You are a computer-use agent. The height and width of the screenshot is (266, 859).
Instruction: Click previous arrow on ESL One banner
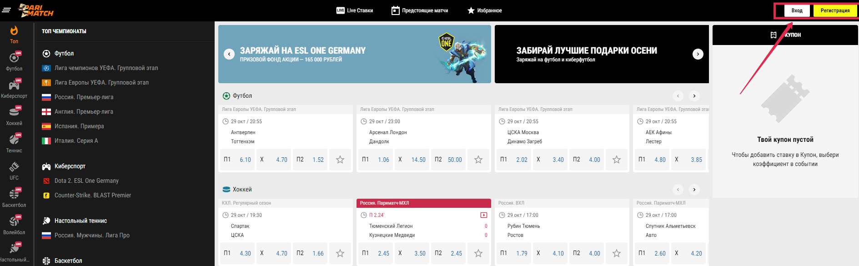coord(229,54)
